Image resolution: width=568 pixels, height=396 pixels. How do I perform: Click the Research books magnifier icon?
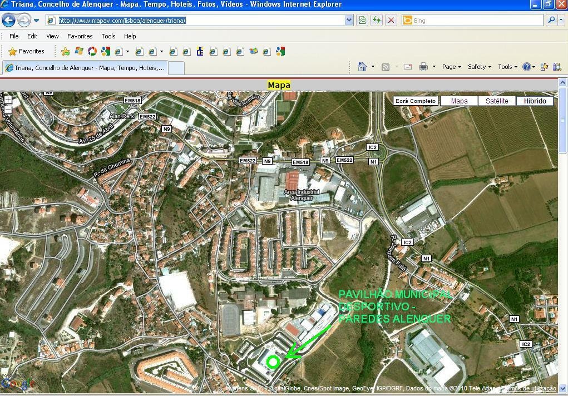pos(557,67)
